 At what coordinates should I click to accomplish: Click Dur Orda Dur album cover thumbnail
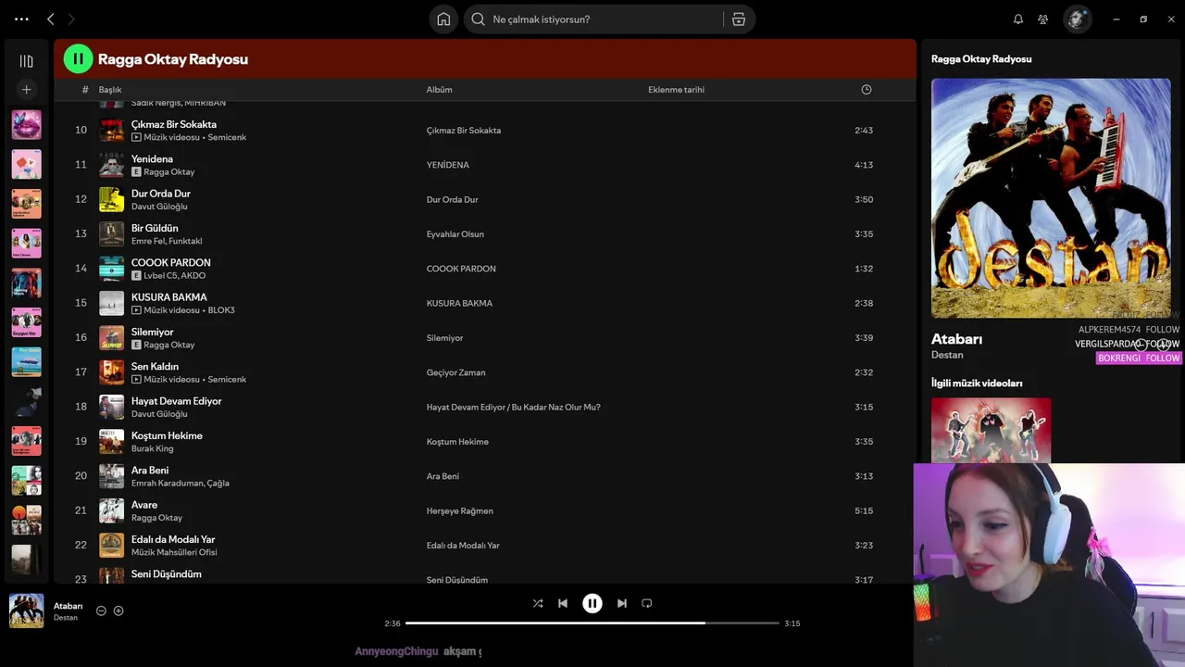111,199
